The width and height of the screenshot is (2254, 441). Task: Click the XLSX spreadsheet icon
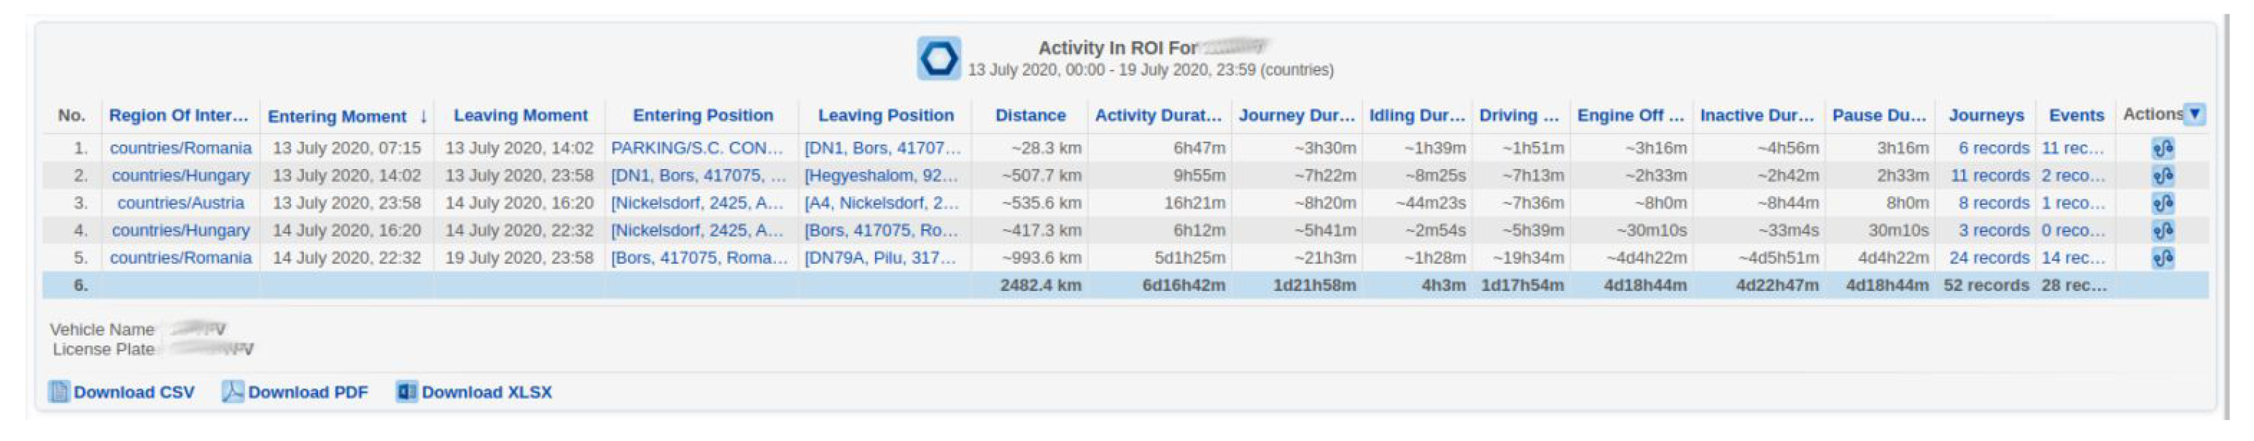point(406,392)
